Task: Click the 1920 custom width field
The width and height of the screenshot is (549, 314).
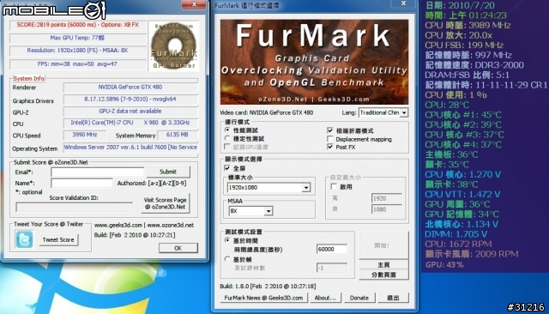Action: click(386, 198)
